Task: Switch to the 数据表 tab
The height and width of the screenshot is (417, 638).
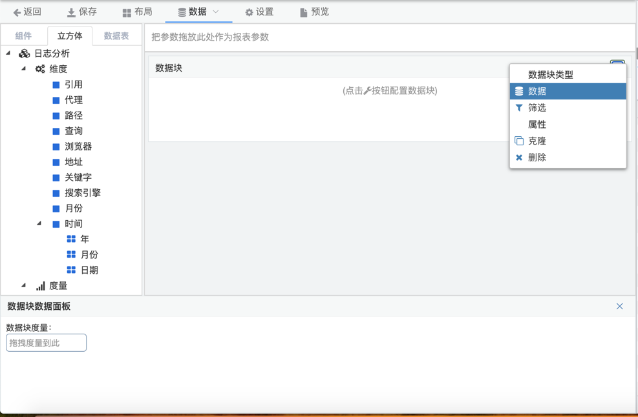Action: (116, 36)
